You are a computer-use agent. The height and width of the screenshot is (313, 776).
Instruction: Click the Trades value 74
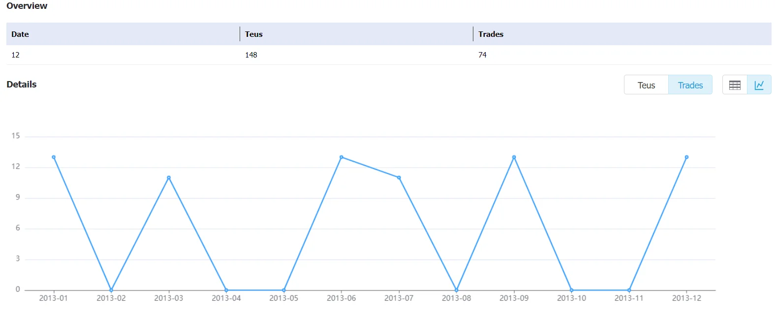[x=482, y=55]
